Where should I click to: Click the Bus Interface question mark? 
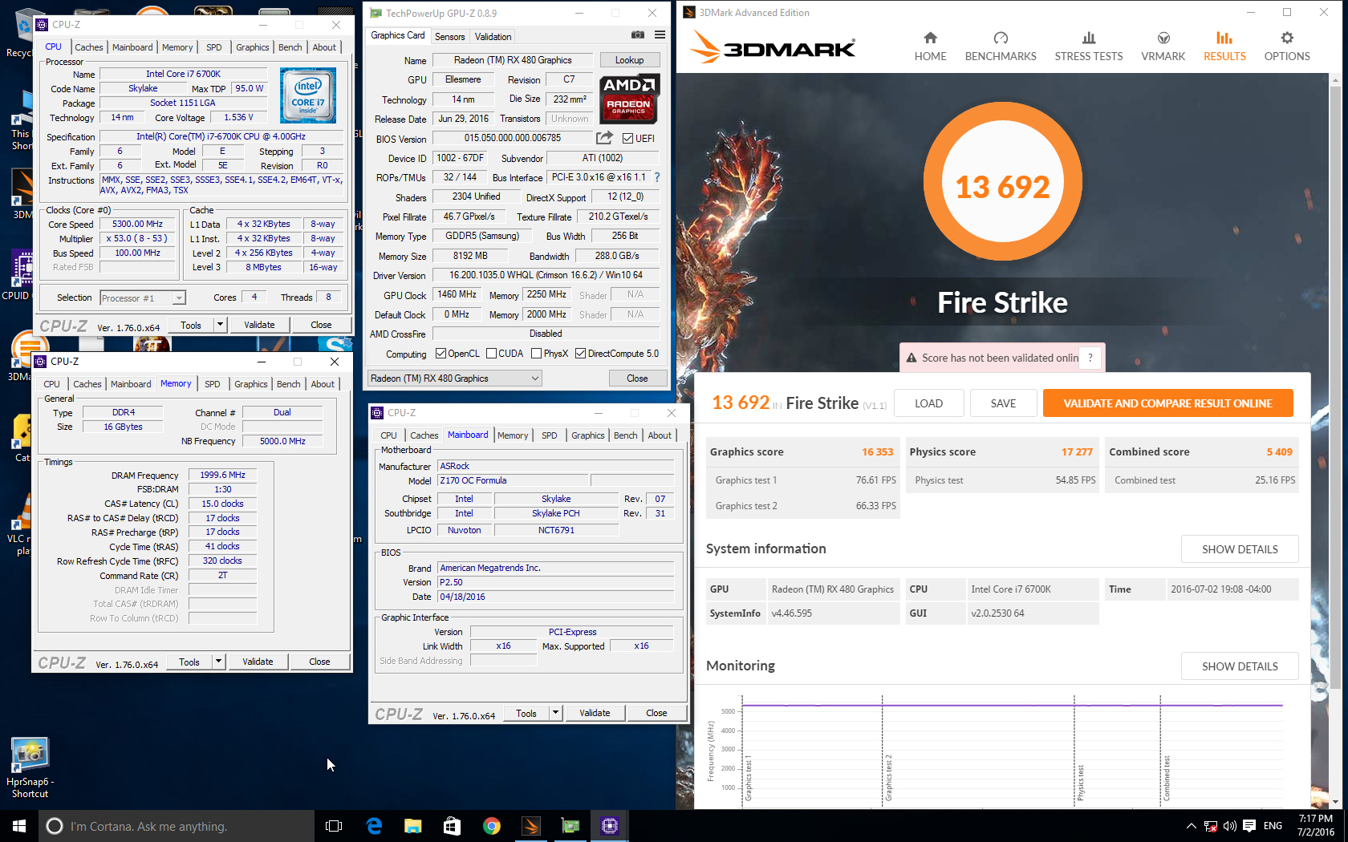[x=657, y=177]
